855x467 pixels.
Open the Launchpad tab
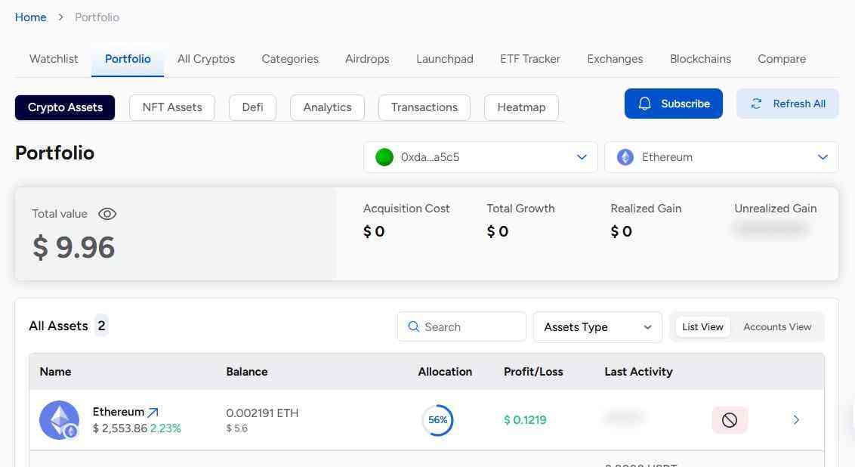coord(444,59)
